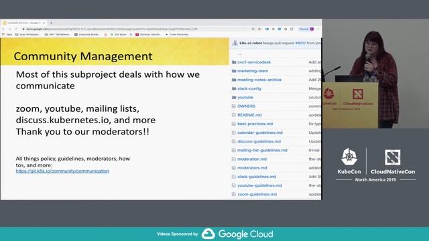
Task: Click the Paused profile button
Action: click(x=306, y=29)
